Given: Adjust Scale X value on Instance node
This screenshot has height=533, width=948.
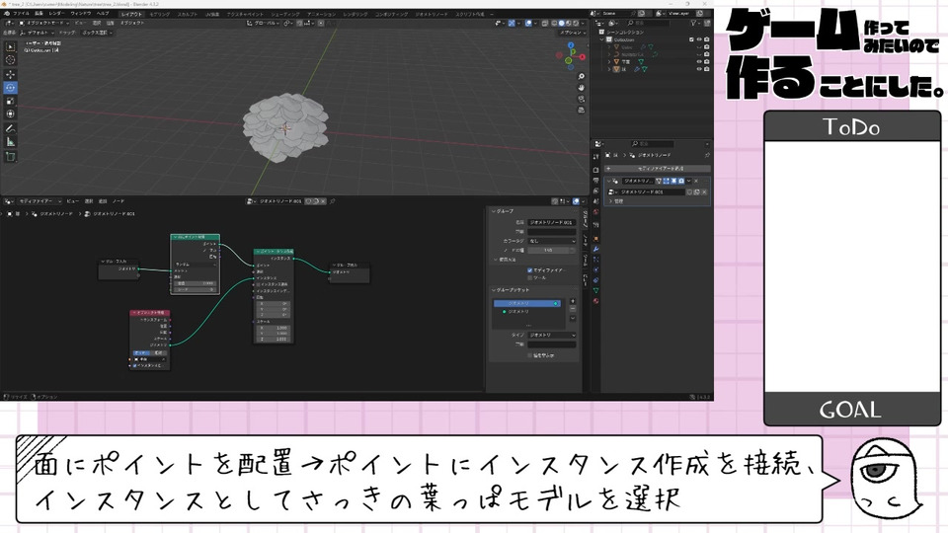Looking at the screenshot, I should [275, 328].
